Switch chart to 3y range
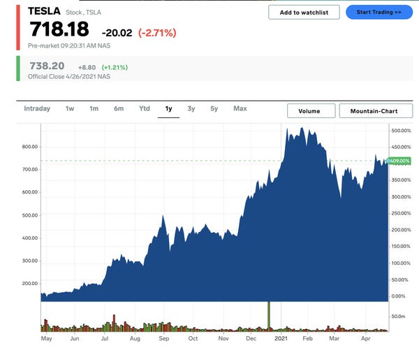The height and width of the screenshot is (348, 419). pos(191,108)
